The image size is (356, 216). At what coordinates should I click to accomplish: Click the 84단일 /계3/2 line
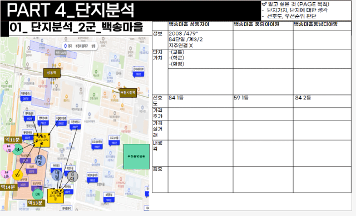pyautogui.click(x=186, y=39)
